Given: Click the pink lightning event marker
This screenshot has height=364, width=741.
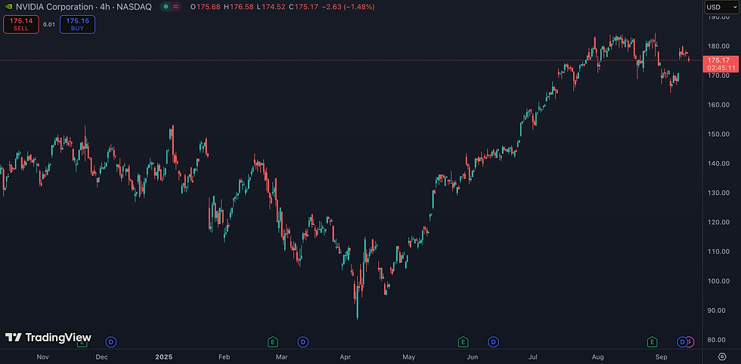Looking at the screenshot, I should point(690,341).
